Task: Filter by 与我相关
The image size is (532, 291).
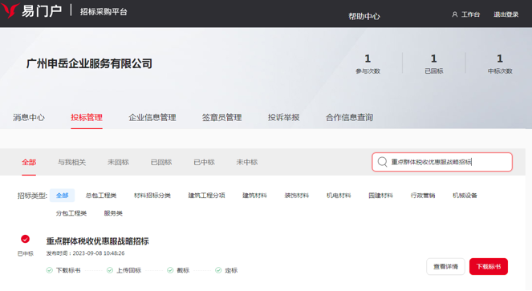Action: click(x=71, y=162)
